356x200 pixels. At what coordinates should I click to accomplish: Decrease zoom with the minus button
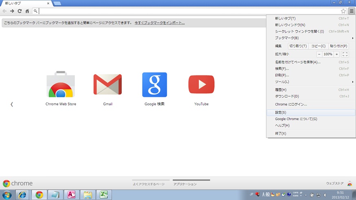tap(319, 54)
